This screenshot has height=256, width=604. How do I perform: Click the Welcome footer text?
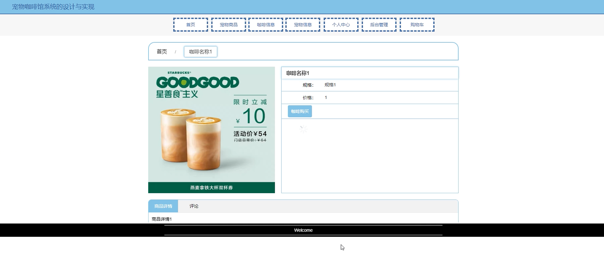[303, 230]
